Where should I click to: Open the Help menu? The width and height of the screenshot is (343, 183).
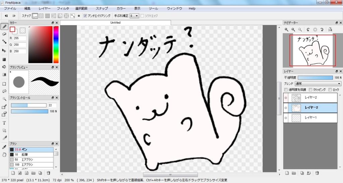[x=192, y=8]
